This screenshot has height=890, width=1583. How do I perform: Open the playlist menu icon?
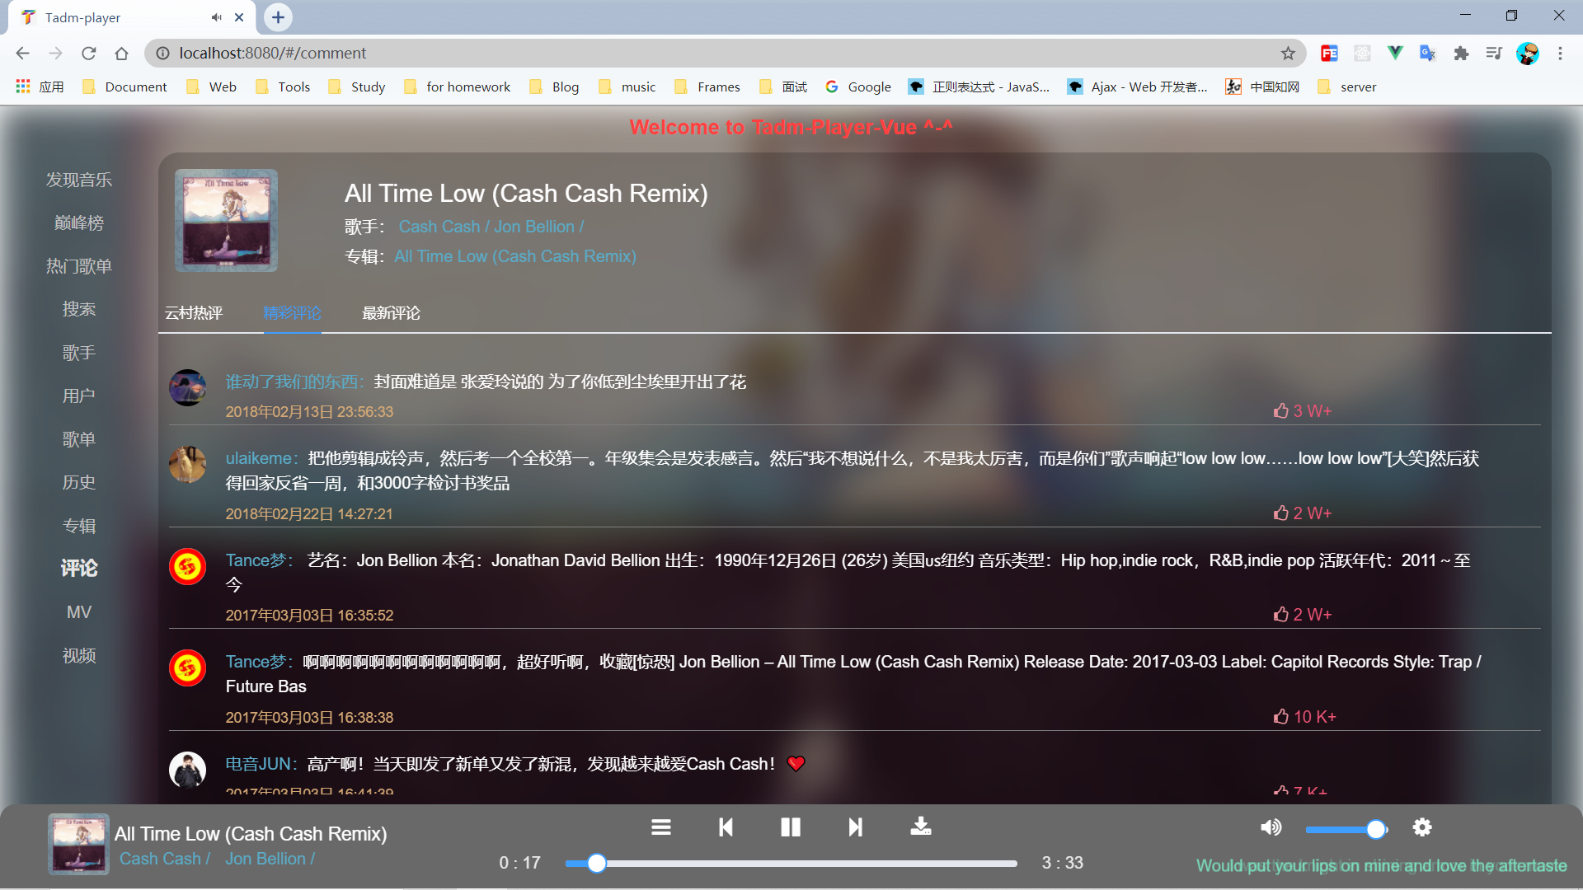point(660,827)
